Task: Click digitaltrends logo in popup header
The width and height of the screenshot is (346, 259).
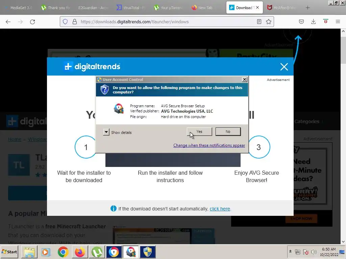Action: pos(92,66)
